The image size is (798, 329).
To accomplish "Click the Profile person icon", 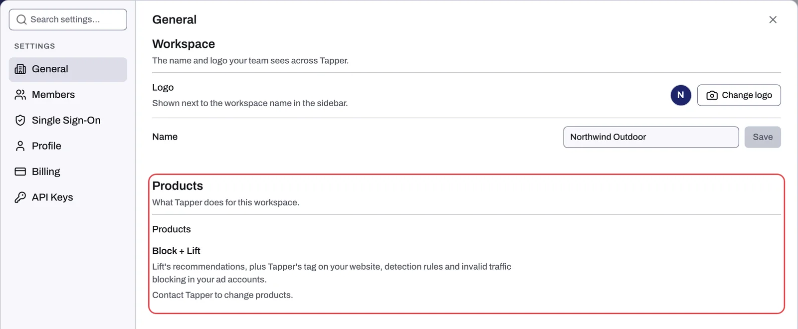I will pyautogui.click(x=20, y=146).
